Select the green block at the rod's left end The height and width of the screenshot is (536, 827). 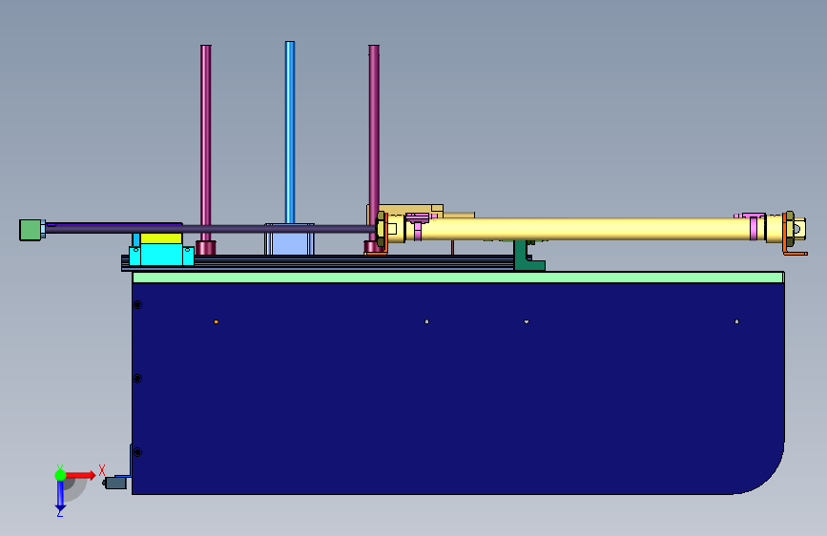point(31,230)
